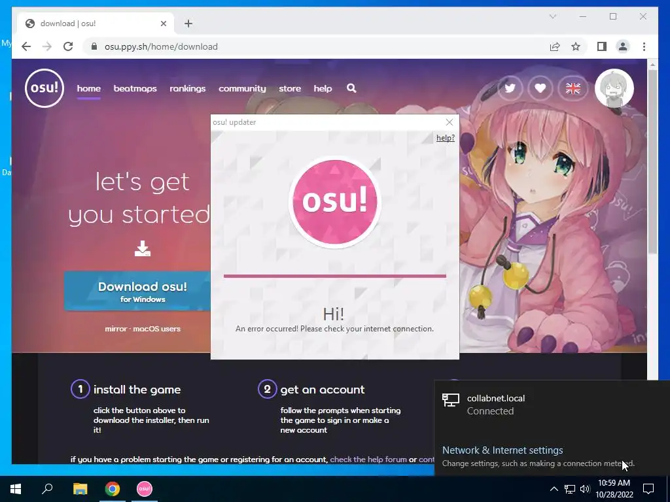The image size is (670, 502).
Task: Click the pink osu! circle in updater
Action: click(x=334, y=201)
